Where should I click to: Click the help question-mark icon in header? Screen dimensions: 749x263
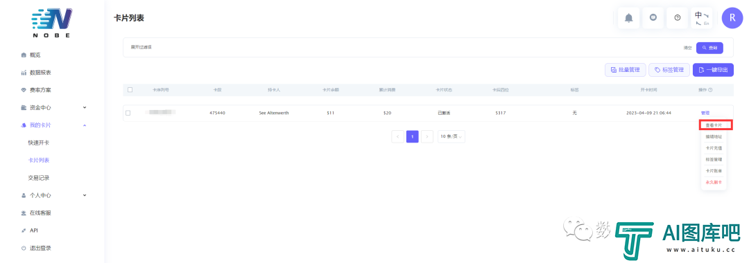678,18
